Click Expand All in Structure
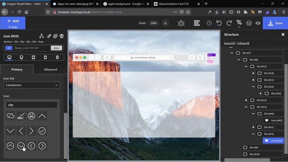This screenshot has width=288, height=162. pyautogui.click(x=229, y=43)
